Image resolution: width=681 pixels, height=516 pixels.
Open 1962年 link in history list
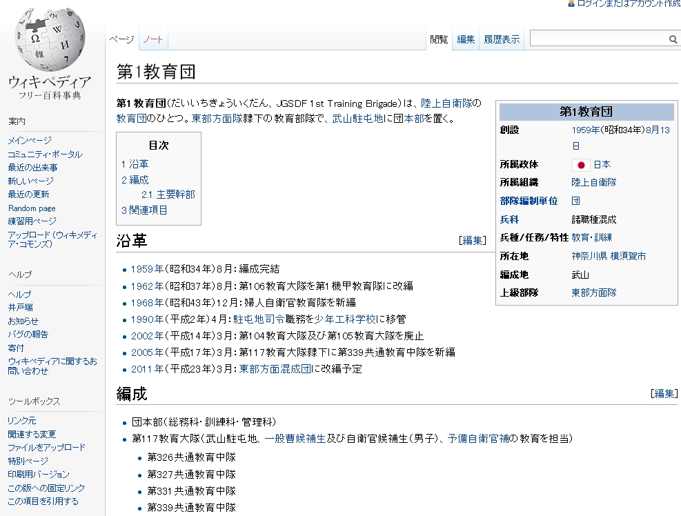(x=147, y=286)
